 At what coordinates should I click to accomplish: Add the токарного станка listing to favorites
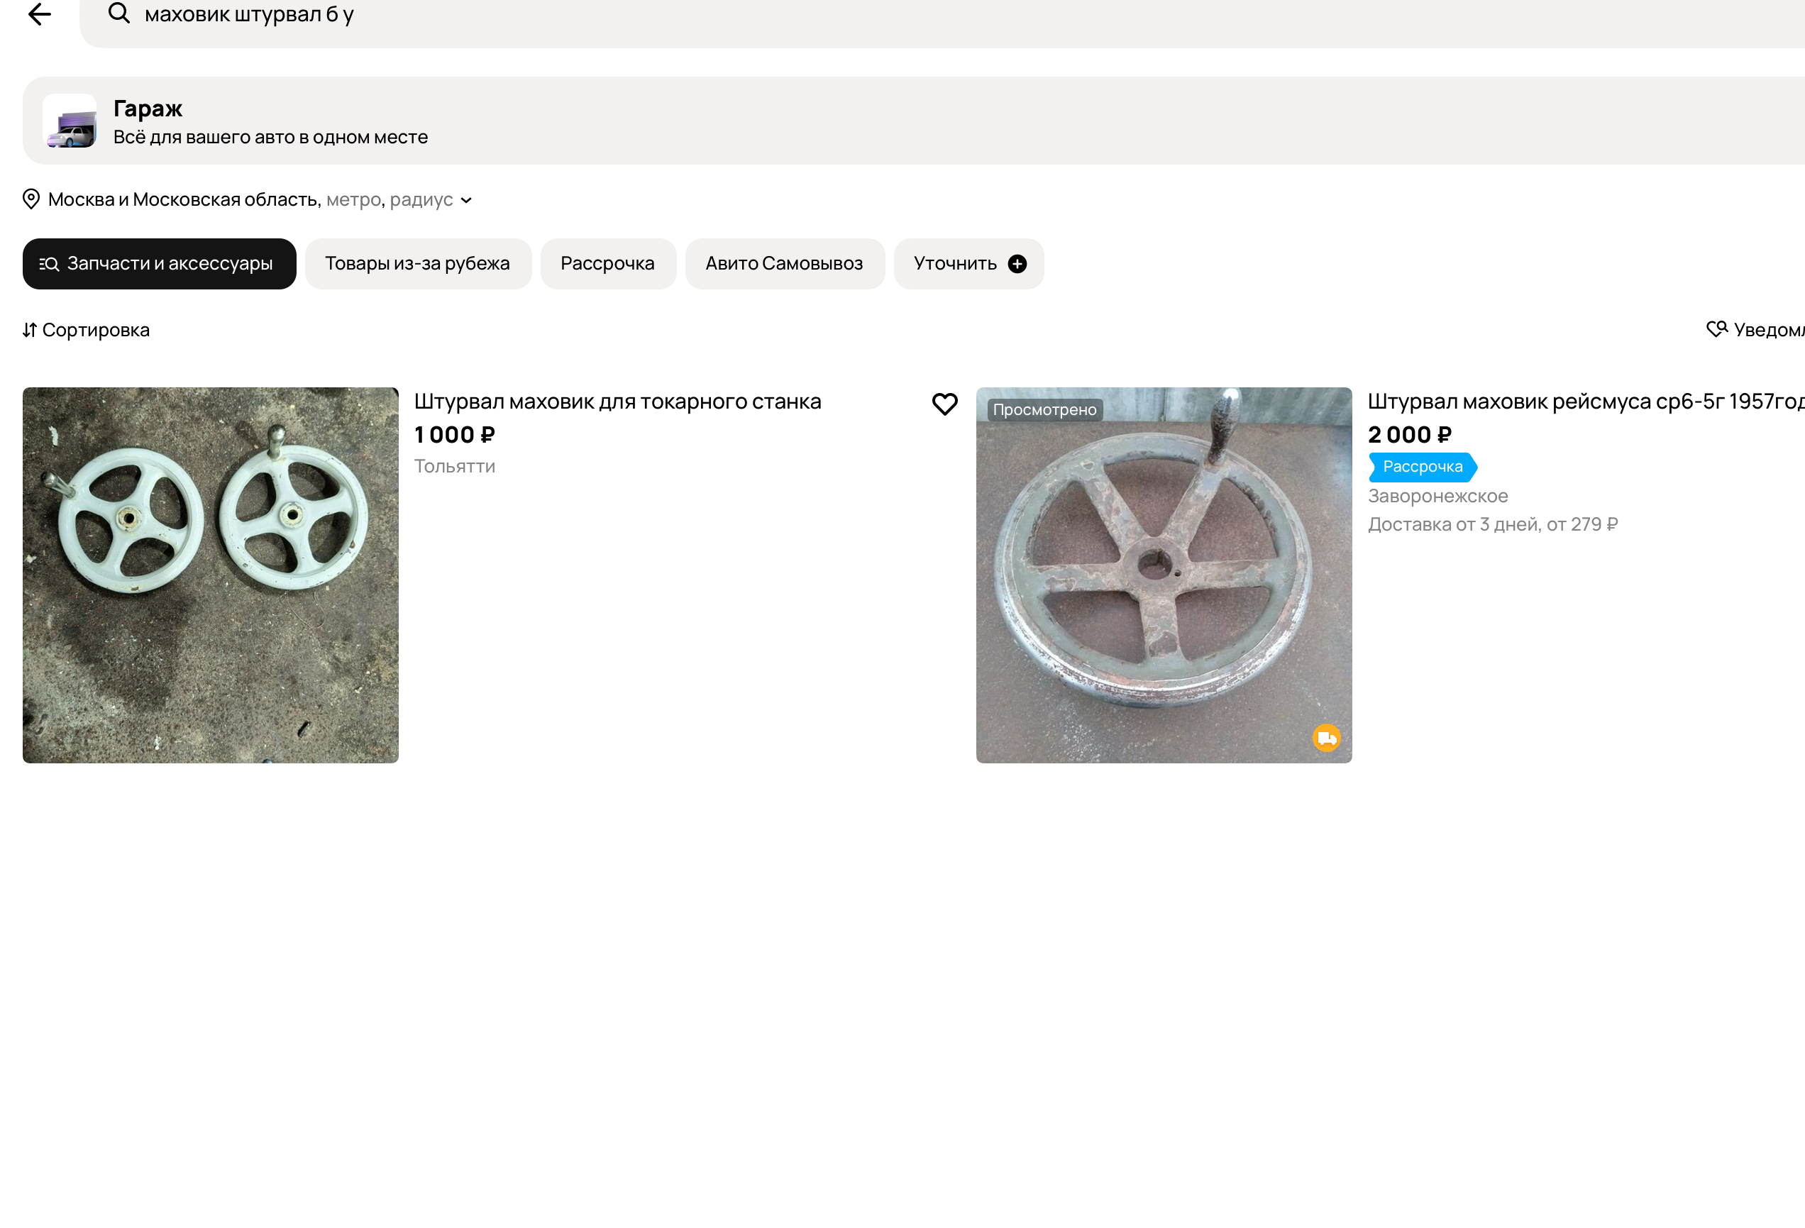944,404
